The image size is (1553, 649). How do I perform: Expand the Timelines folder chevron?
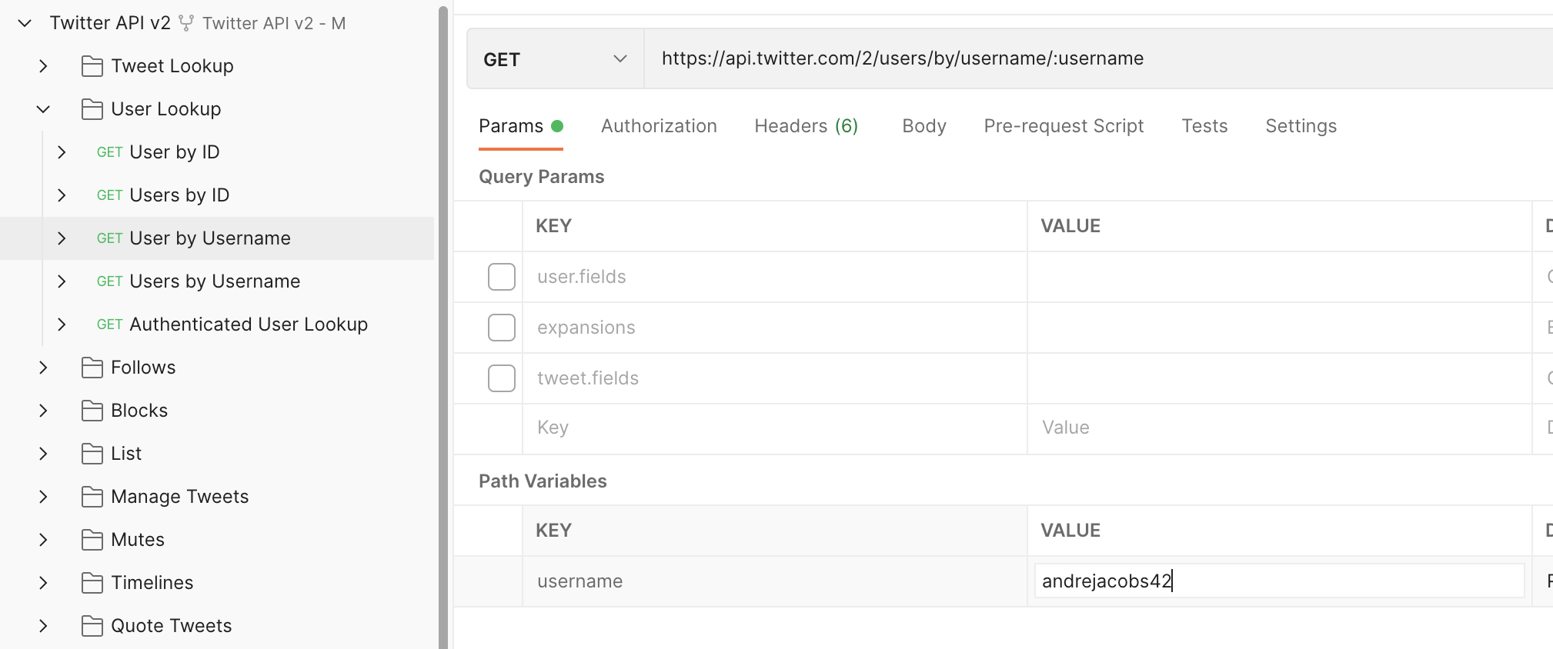[44, 583]
